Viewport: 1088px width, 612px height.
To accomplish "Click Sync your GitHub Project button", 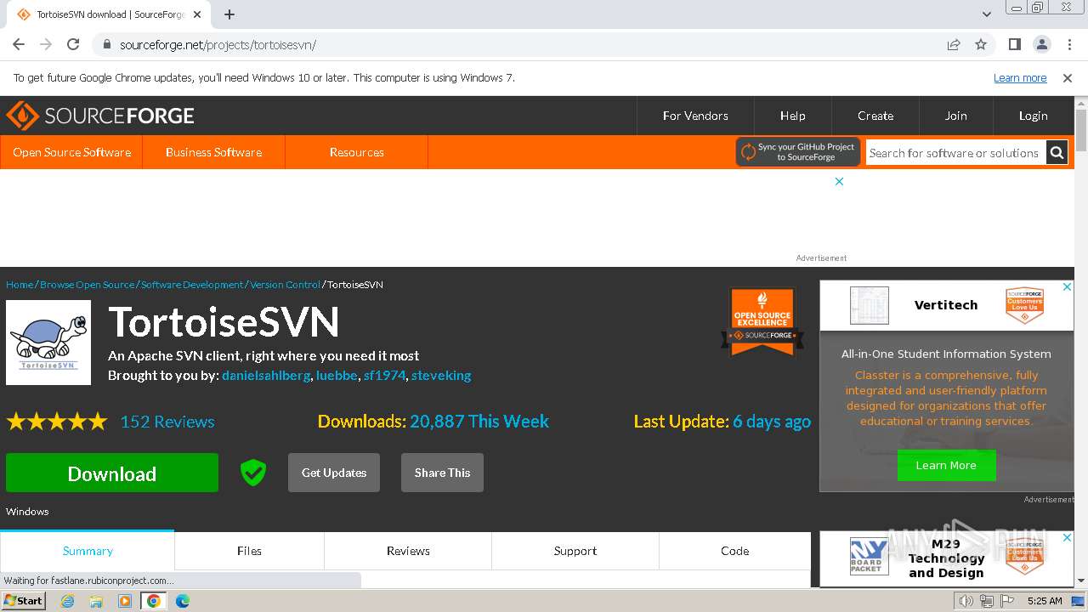I will point(798,152).
